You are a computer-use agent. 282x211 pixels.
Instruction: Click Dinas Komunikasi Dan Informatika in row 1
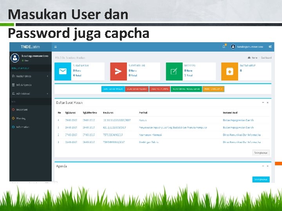click(242, 142)
